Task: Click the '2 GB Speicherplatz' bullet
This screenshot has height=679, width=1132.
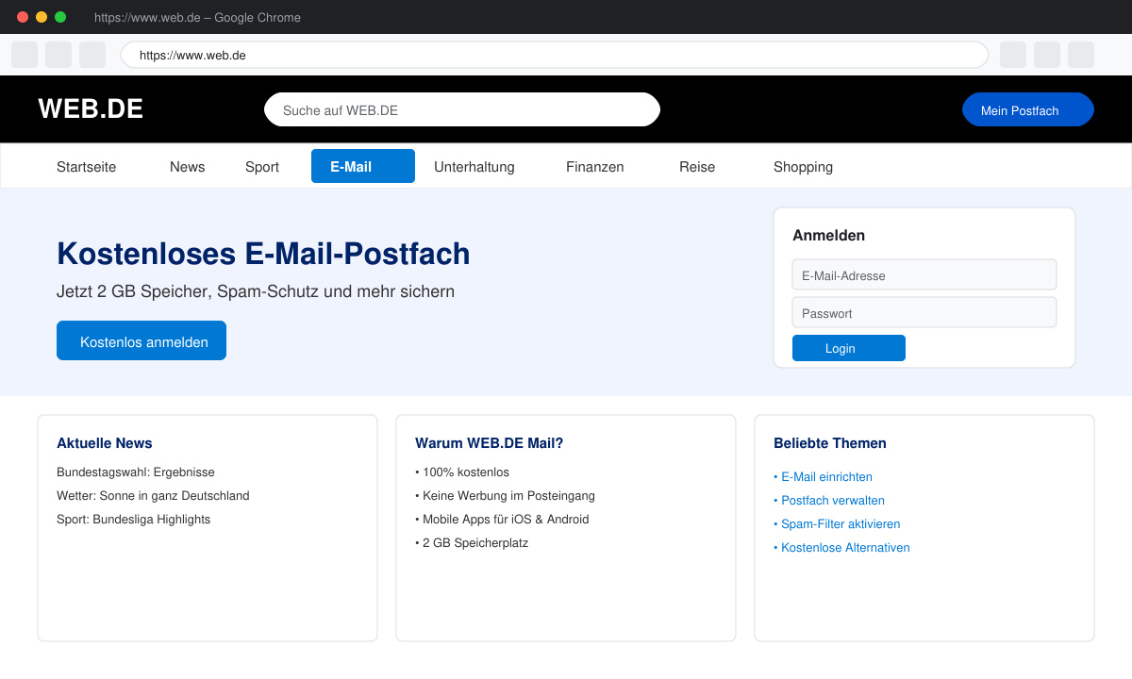Action: click(x=472, y=542)
